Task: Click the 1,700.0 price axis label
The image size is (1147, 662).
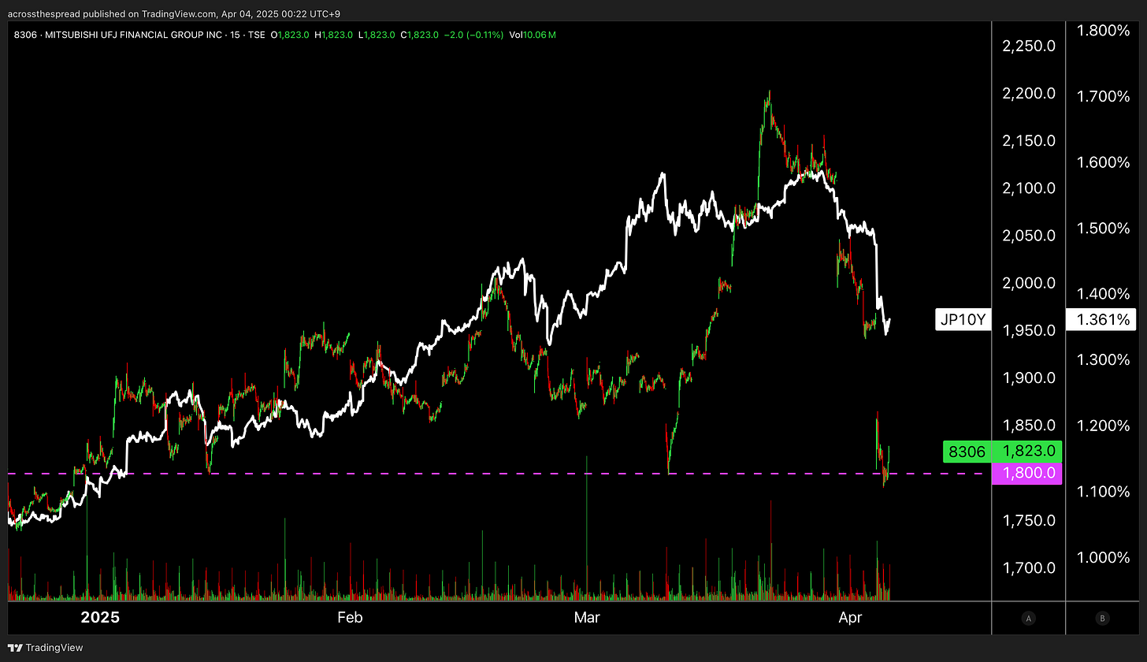Action: pyautogui.click(x=1028, y=567)
